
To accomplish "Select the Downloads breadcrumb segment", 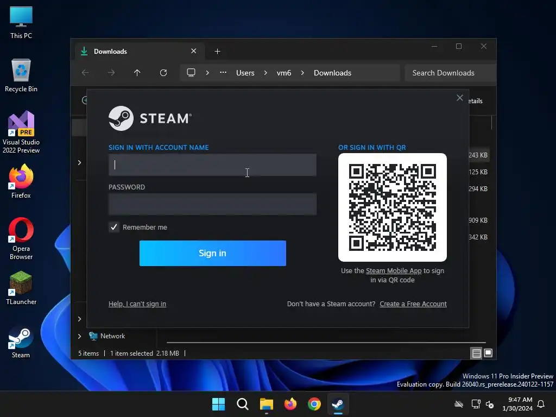I will click(332, 73).
